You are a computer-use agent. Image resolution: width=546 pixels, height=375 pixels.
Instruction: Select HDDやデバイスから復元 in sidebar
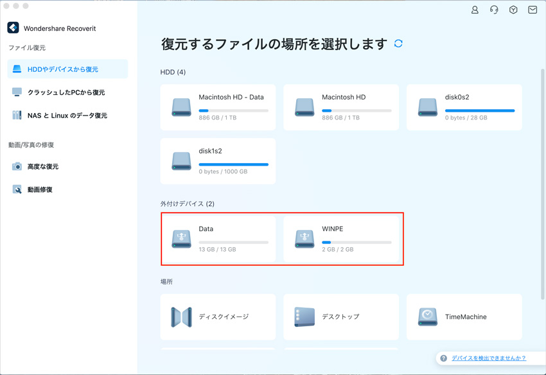[x=67, y=69]
